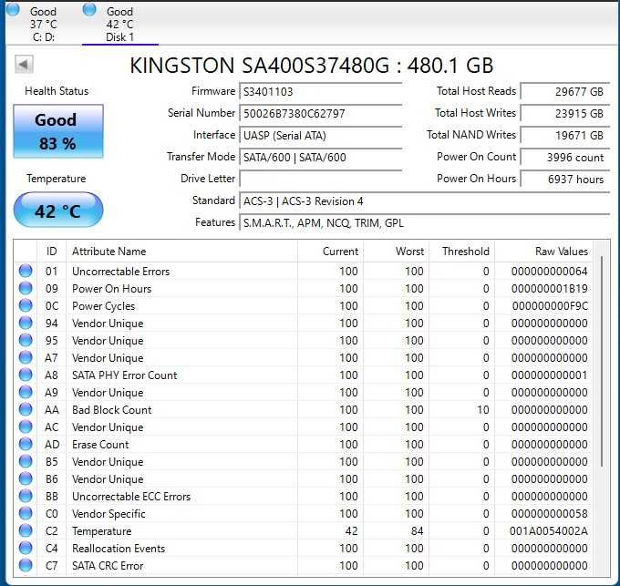Select the Disk 1 tab
This screenshot has width=620, height=586.
click(x=119, y=24)
